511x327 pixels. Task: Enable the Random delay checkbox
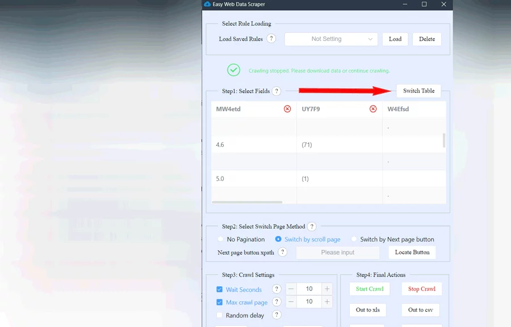pos(219,315)
